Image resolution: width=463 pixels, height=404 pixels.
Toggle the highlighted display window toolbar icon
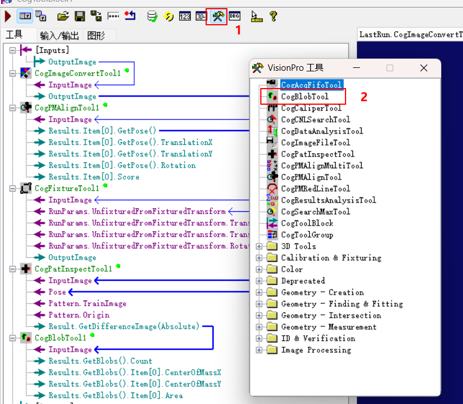(x=25, y=16)
